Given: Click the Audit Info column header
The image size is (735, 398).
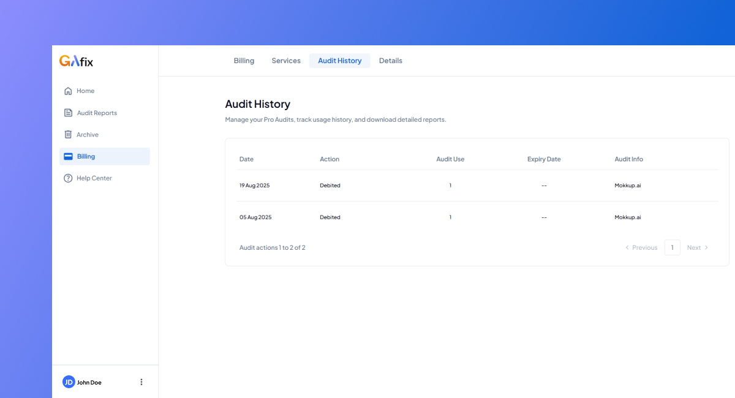Looking at the screenshot, I should click(x=629, y=159).
